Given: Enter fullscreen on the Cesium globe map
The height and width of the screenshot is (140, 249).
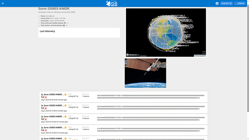Looking at the screenshot, I should (204, 52).
